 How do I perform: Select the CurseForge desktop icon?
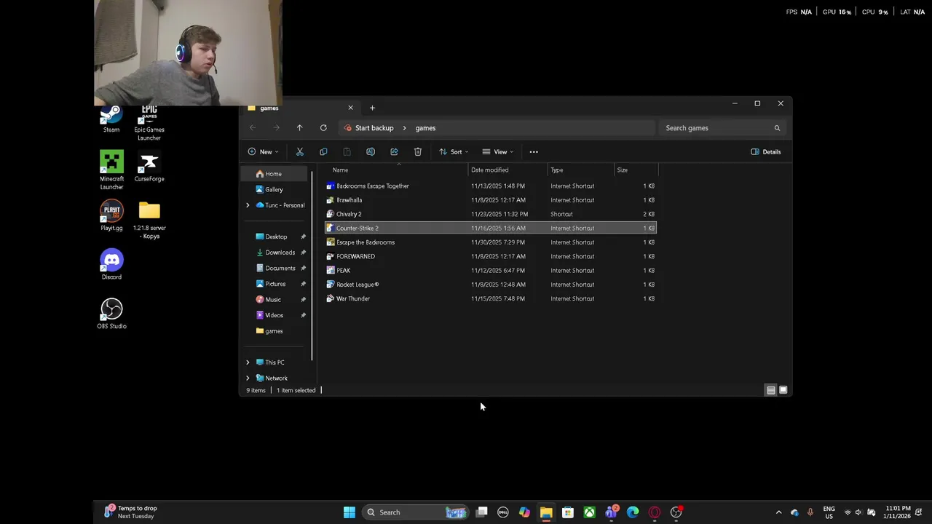tap(149, 167)
